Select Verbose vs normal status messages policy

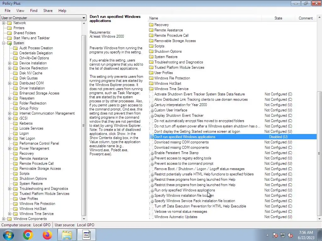point(233,212)
